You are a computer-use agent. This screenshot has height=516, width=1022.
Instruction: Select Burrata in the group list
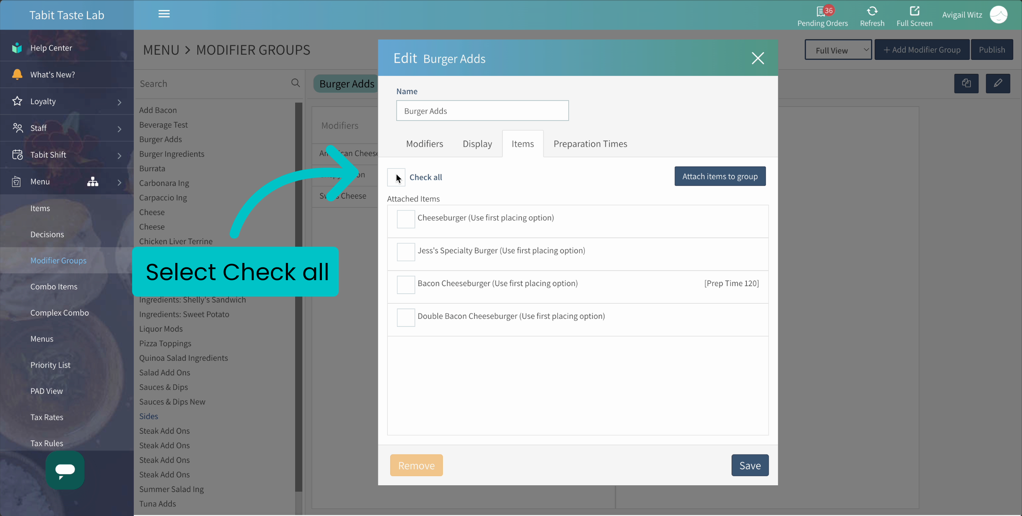click(x=152, y=168)
